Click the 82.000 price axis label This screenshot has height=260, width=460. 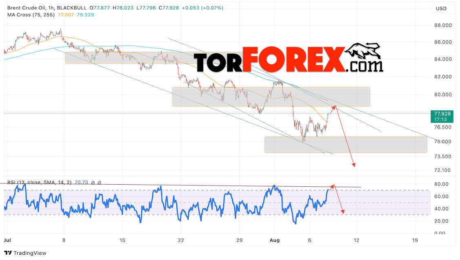pos(443,76)
